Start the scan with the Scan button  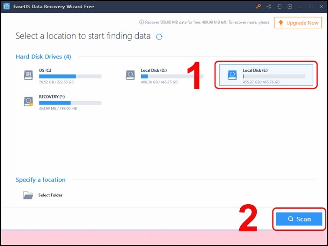[x=299, y=219]
